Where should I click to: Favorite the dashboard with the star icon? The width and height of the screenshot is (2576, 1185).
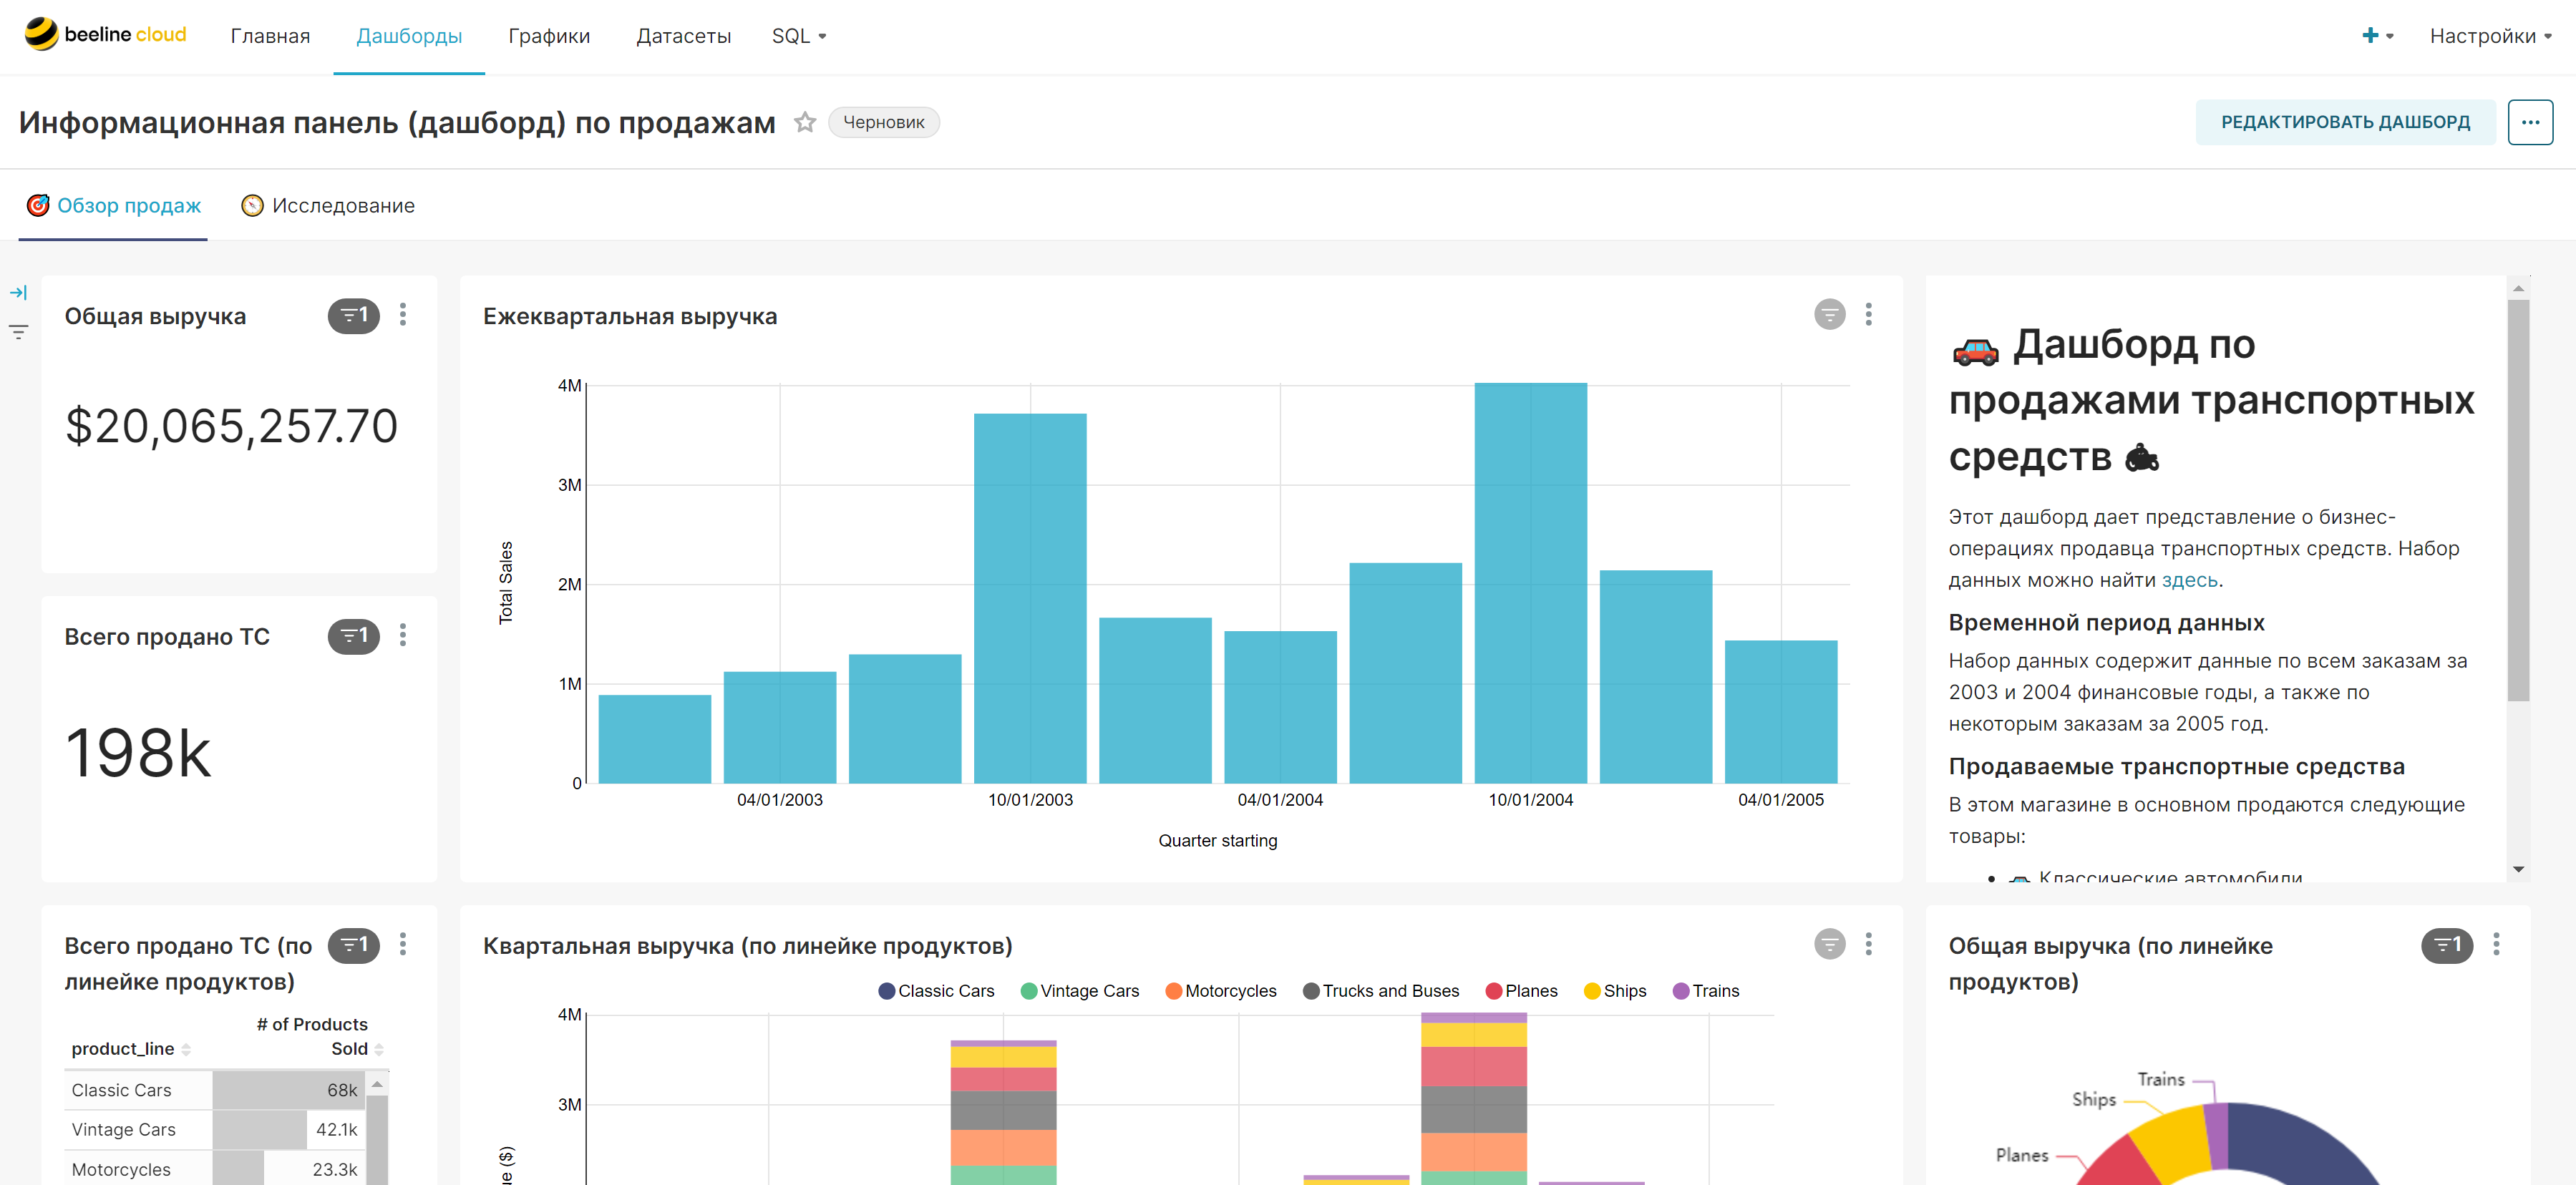(x=805, y=122)
